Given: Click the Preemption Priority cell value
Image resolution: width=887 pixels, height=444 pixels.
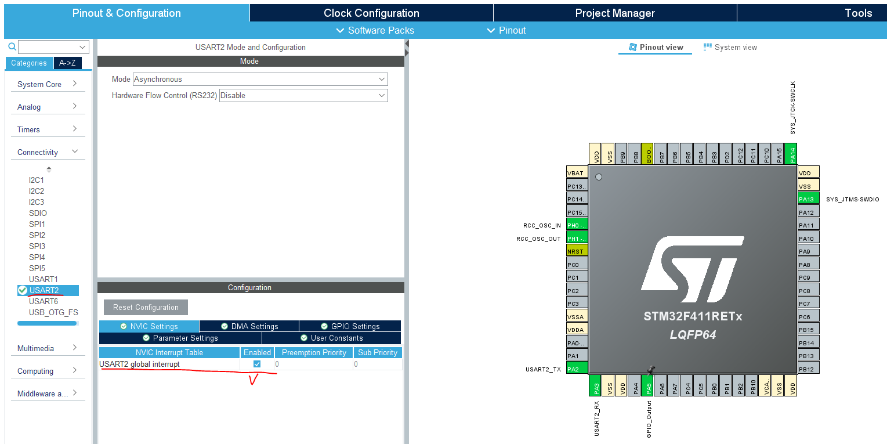Looking at the screenshot, I should coord(313,364).
